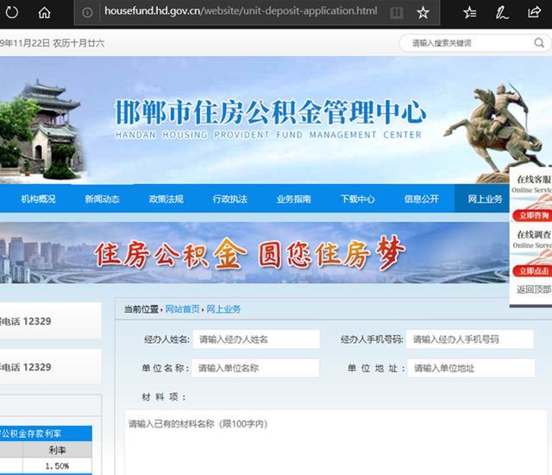Click the 1.50% rate cell
Viewport: 552px width, 475px height.
58,465
